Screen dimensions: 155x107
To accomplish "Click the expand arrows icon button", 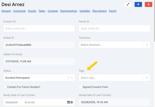I will [x=128, y=5].
